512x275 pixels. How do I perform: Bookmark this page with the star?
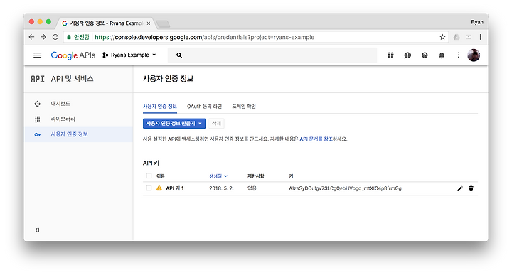click(442, 37)
